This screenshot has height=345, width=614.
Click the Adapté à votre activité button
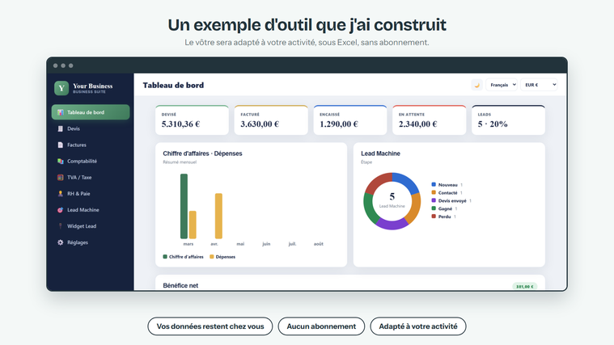coord(417,326)
